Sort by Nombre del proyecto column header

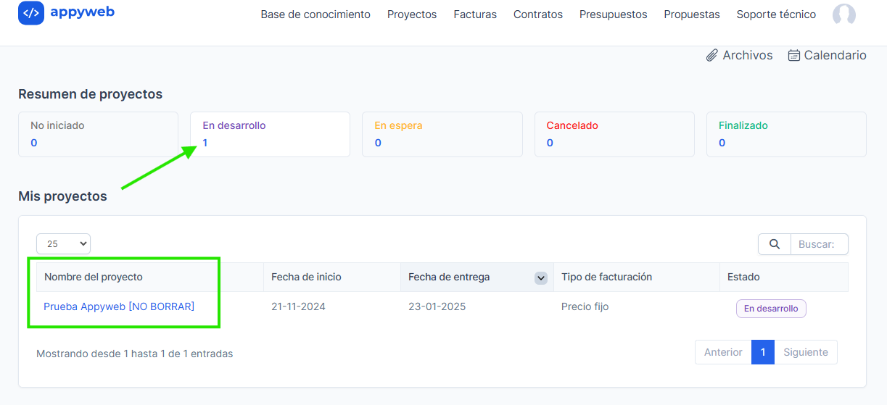pyautogui.click(x=94, y=277)
